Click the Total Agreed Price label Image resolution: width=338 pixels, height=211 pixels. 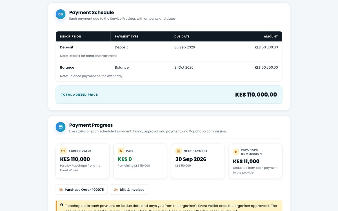79,95
